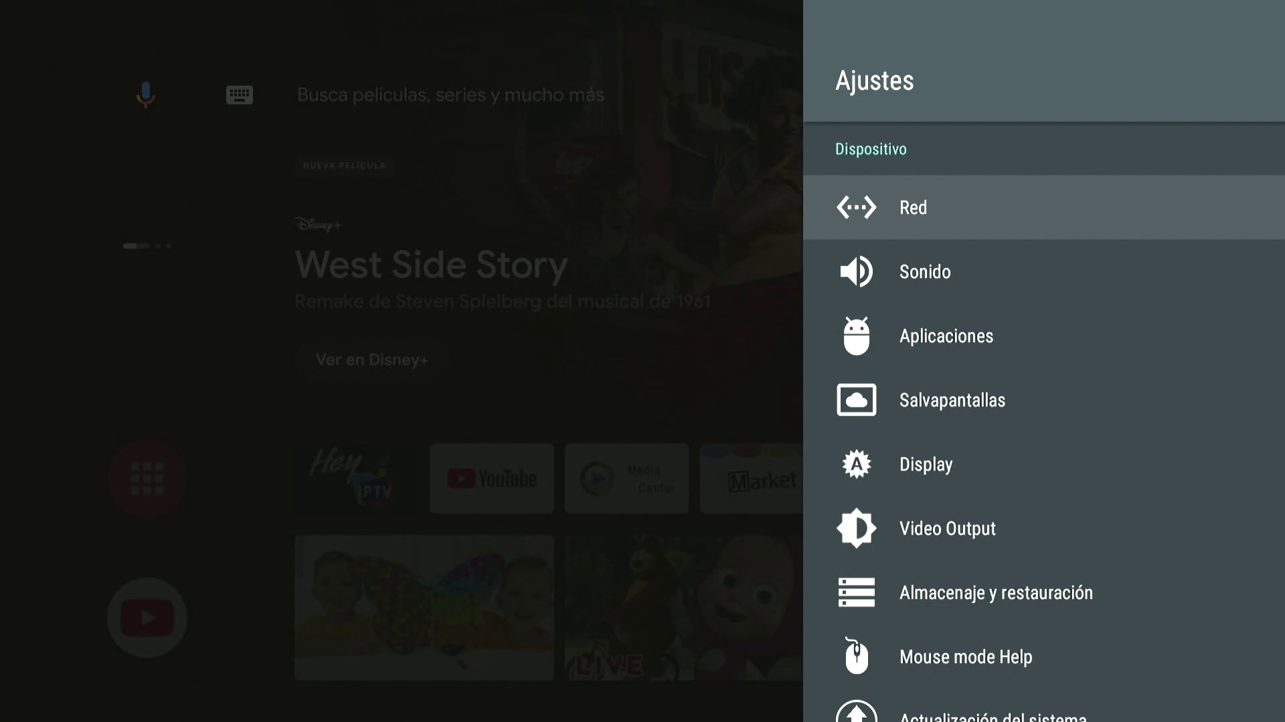Select the Display menu label
1285x722 pixels.
pos(926,464)
